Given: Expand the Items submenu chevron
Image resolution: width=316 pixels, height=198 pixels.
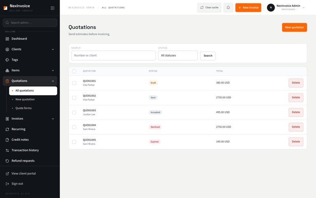Looking at the screenshot, I should pyautogui.click(x=53, y=70).
